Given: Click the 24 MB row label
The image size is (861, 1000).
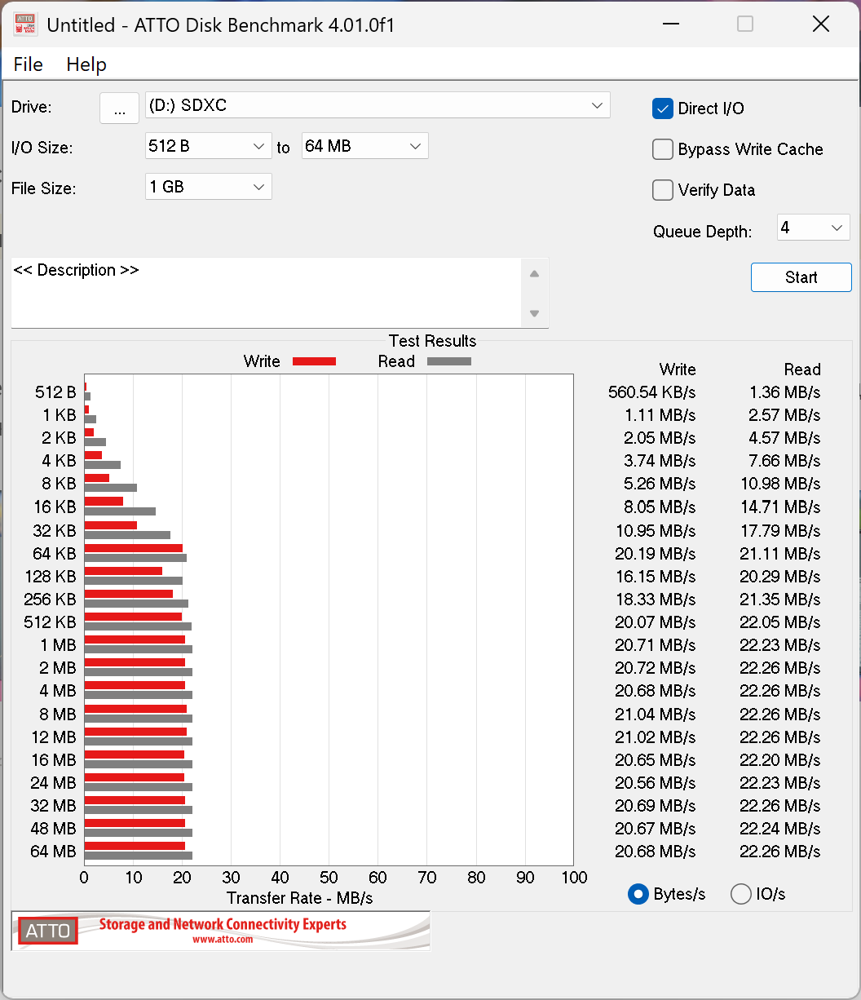Looking at the screenshot, I should coord(54,782).
